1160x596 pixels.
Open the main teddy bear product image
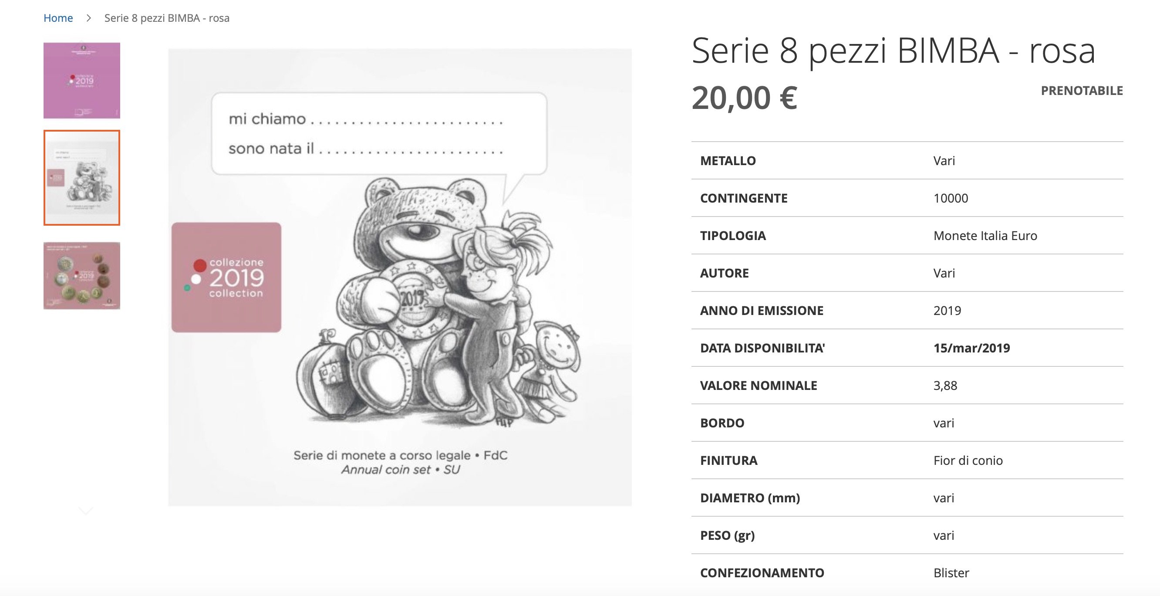click(x=400, y=277)
